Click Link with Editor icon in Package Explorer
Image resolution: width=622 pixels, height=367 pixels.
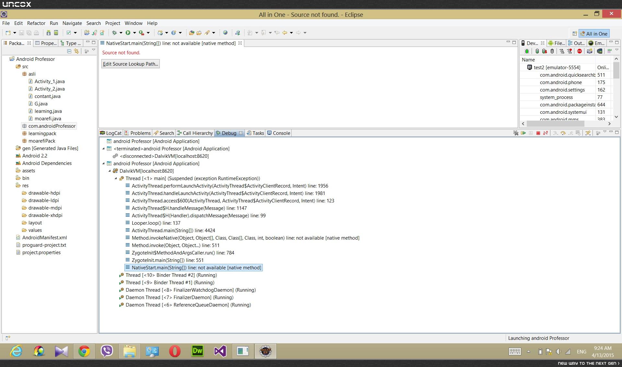coord(76,51)
